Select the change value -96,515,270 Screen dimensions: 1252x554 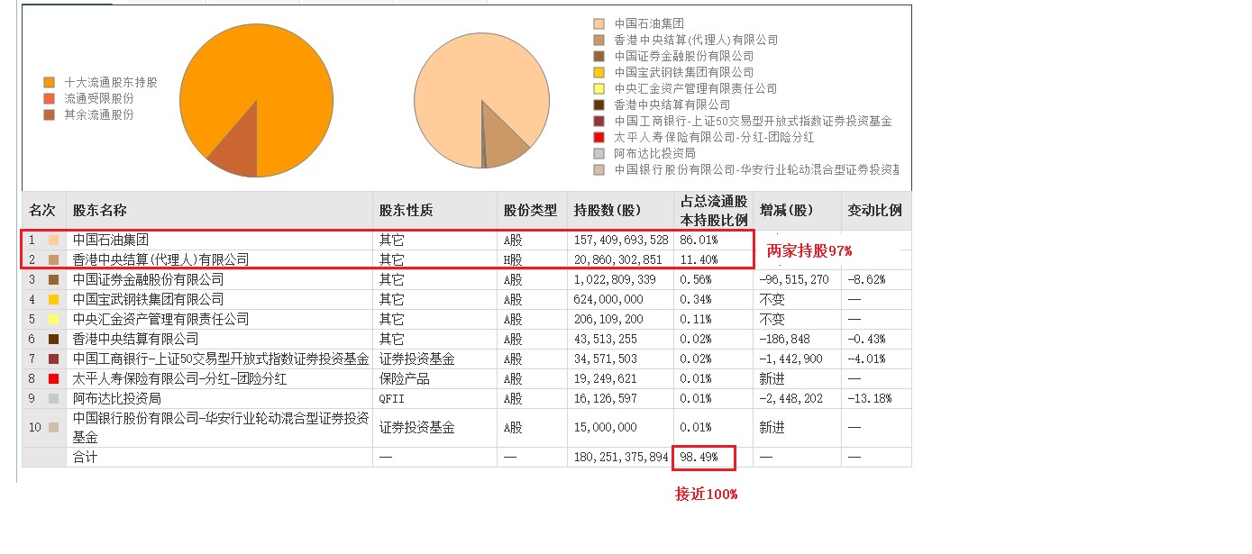(794, 279)
